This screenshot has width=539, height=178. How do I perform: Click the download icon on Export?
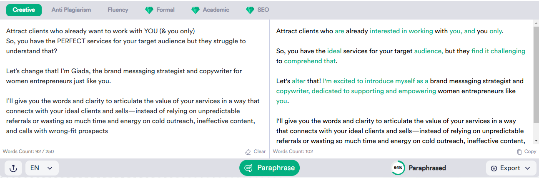[494, 168]
